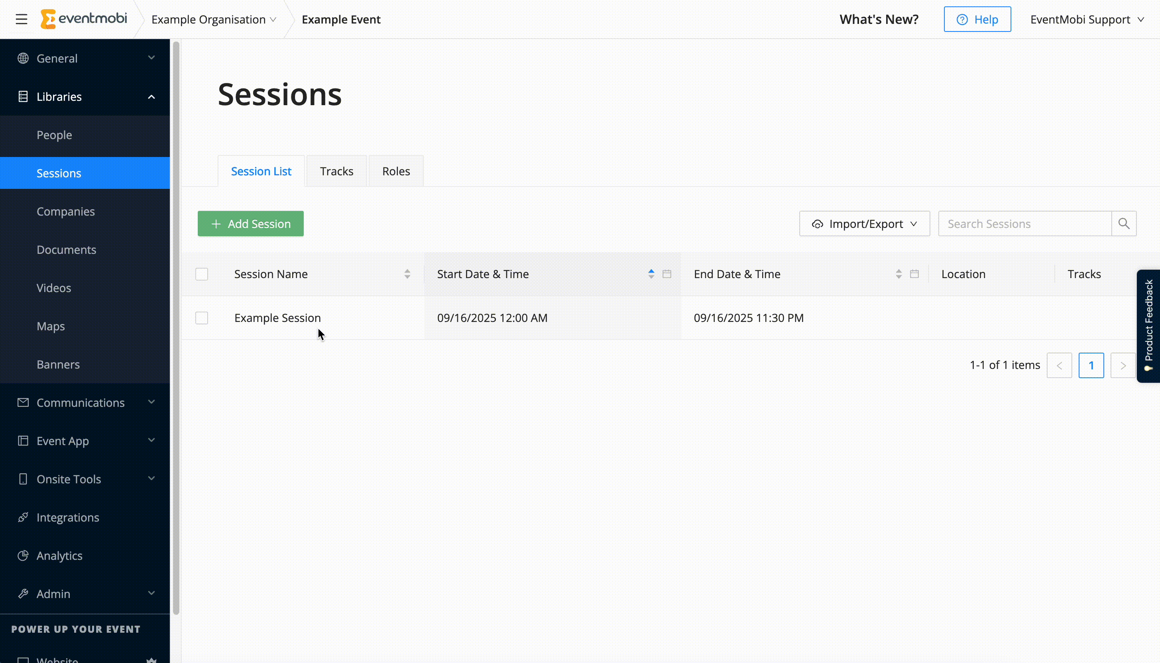Sort by Start Date & Time arrows

(x=651, y=274)
